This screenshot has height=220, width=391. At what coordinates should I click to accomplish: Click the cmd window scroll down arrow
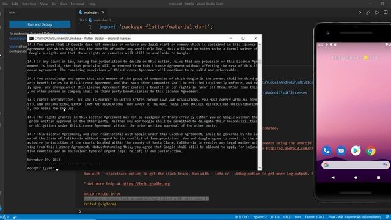(x=260, y=168)
